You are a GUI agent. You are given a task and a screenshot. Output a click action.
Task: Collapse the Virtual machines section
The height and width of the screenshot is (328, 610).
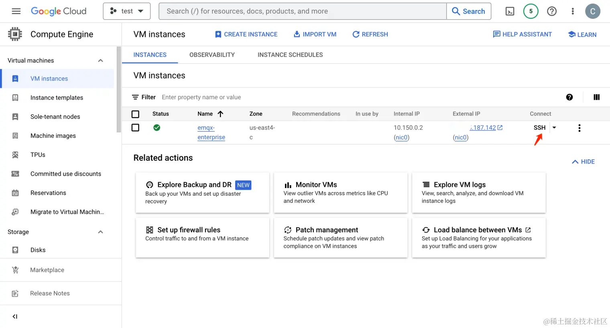(101, 61)
